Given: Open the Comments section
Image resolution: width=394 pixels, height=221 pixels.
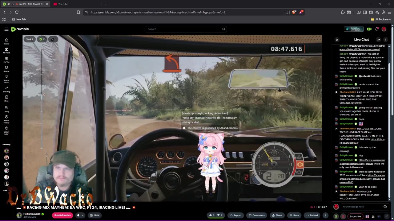Looking at the screenshot, I should [x=257, y=215].
